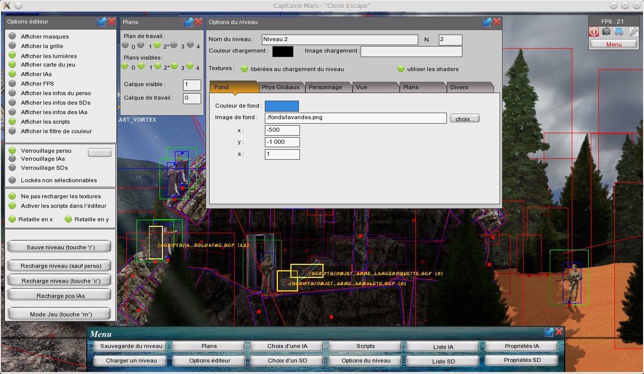Disable the utiliser les shaders option
Viewport: 644px width, 374px height.
tap(401, 69)
